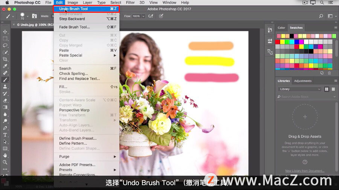Switch library to list view

point(333,89)
